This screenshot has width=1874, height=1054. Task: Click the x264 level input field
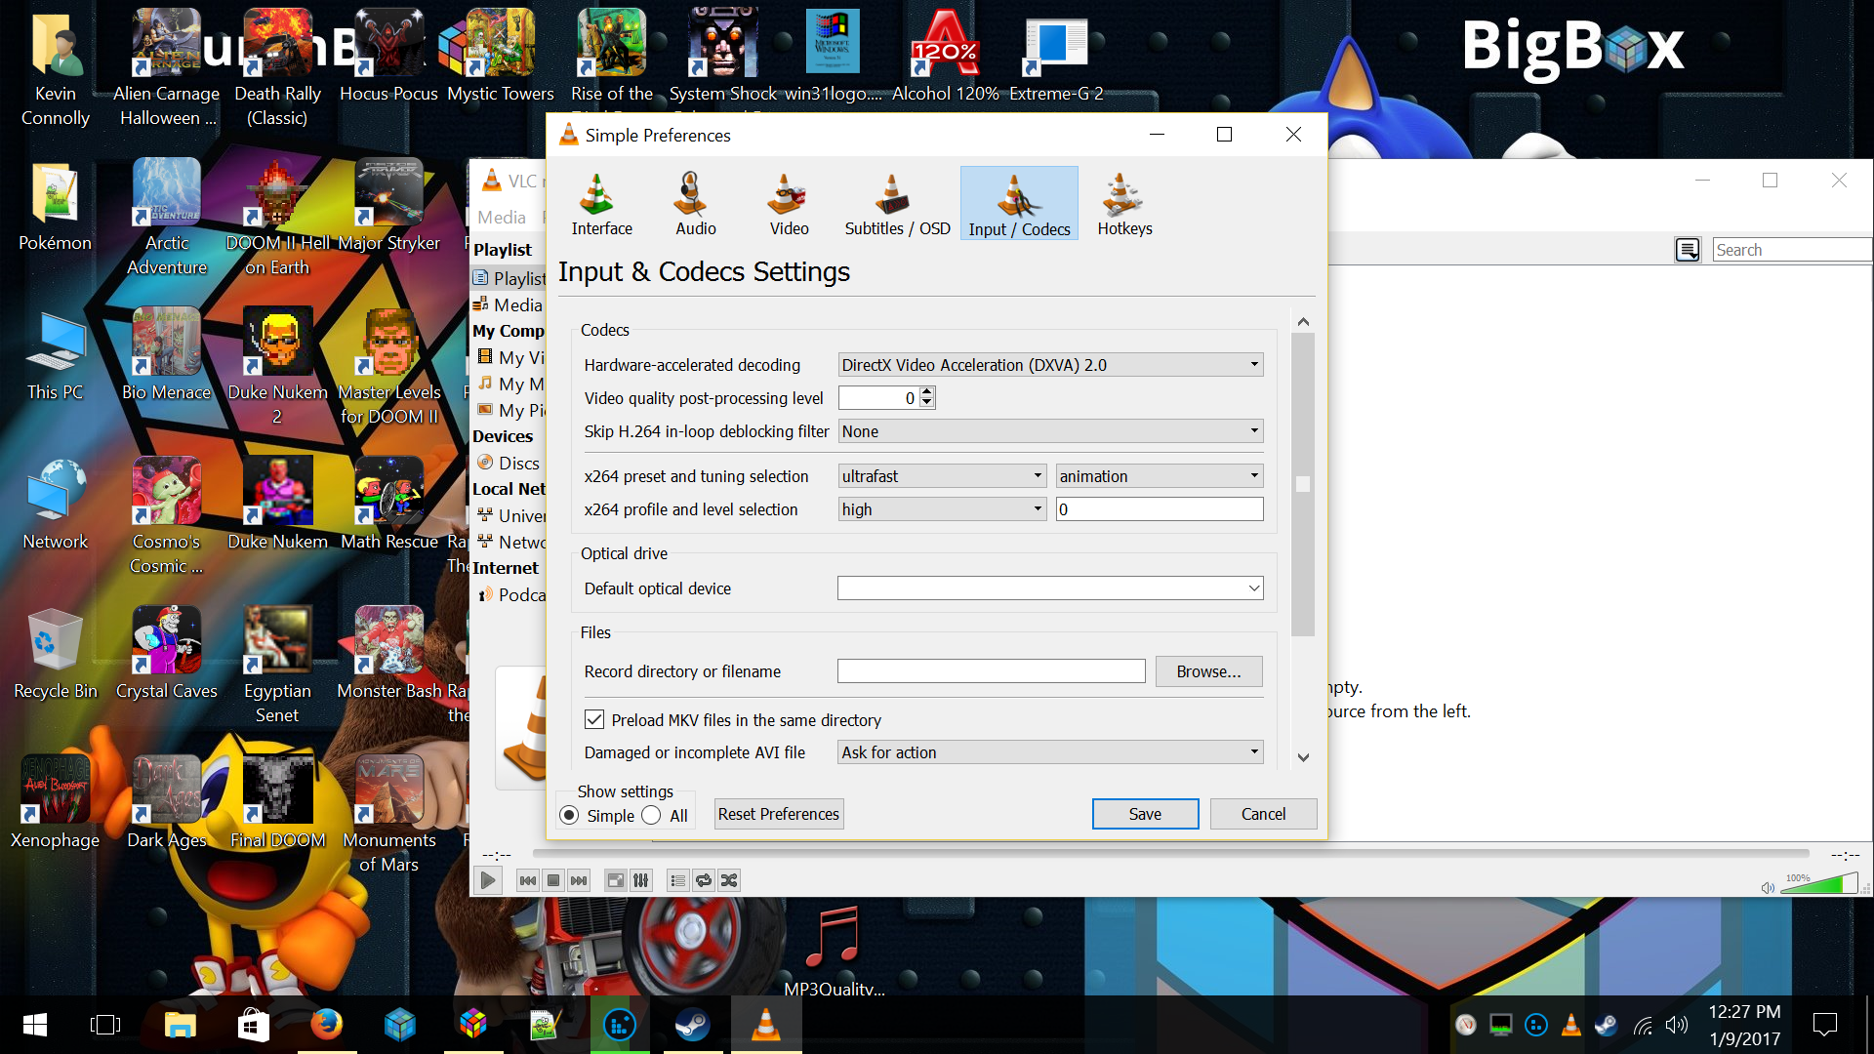tap(1160, 509)
